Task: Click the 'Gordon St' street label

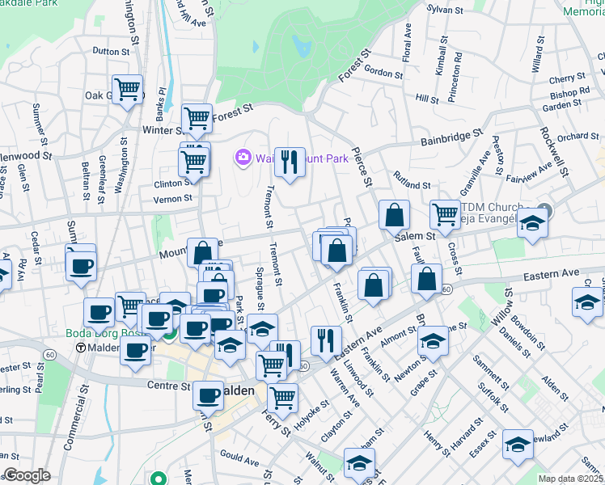Action: (383, 72)
